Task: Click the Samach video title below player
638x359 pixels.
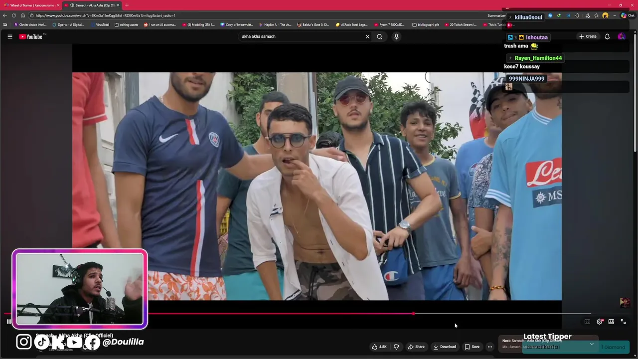Action: coord(74,336)
